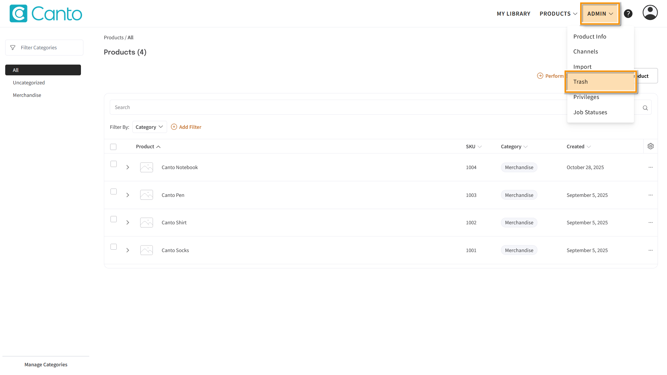Go to MY LIBRARY
The width and height of the screenshot is (667, 375).
pyautogui.click(x=513, y=14)
